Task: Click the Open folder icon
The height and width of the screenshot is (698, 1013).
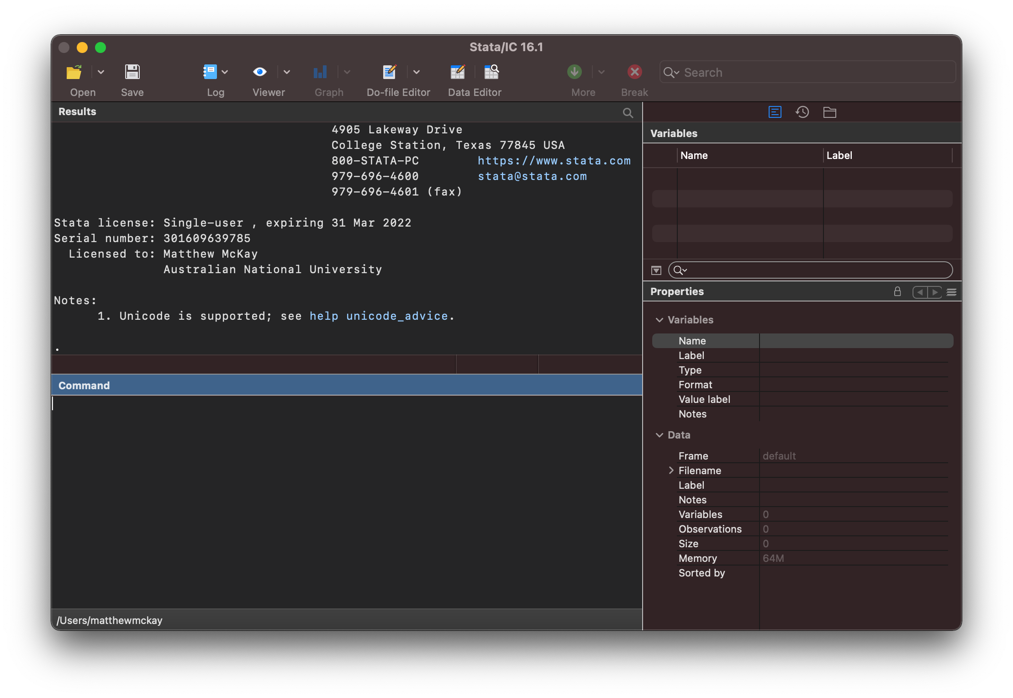Action: click(74, 72)
